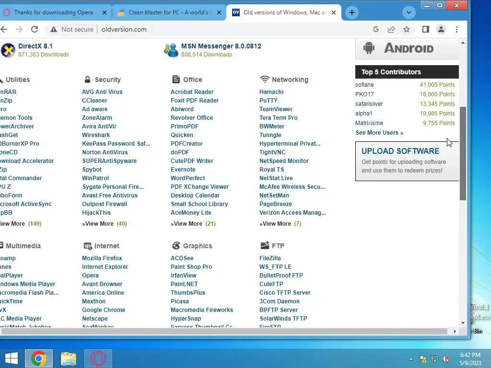
Task: Expand the tab search dropdown arrow
Action: [409, 12]
